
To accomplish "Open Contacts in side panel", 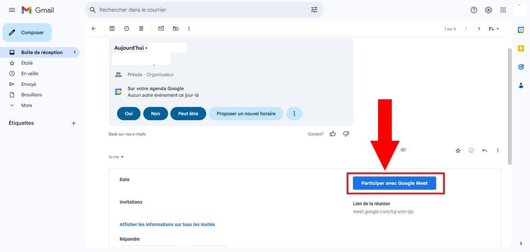I will pos(521,85).
